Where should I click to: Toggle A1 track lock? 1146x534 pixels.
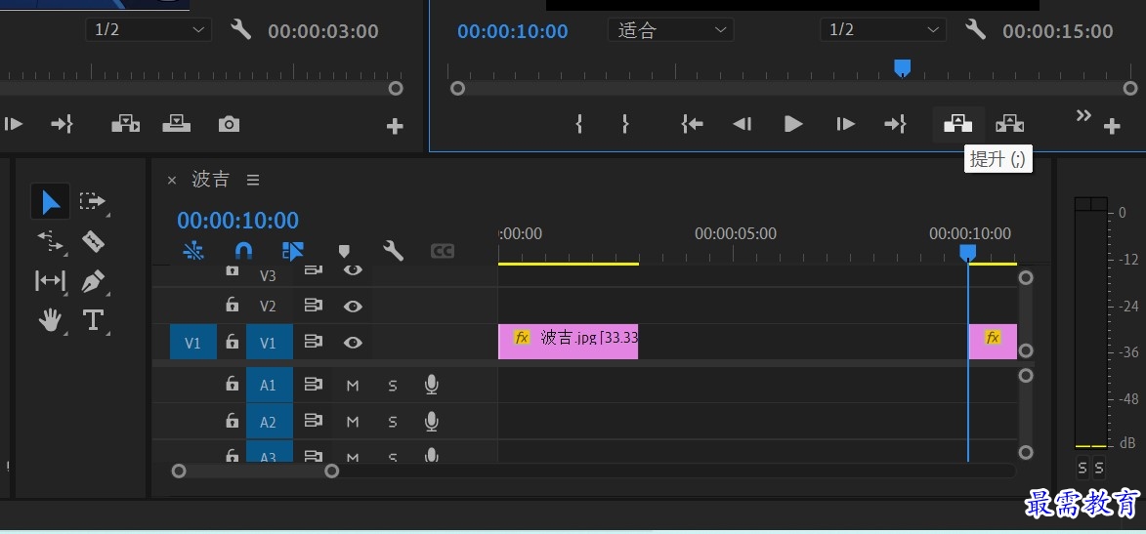[x=233, y=384]
